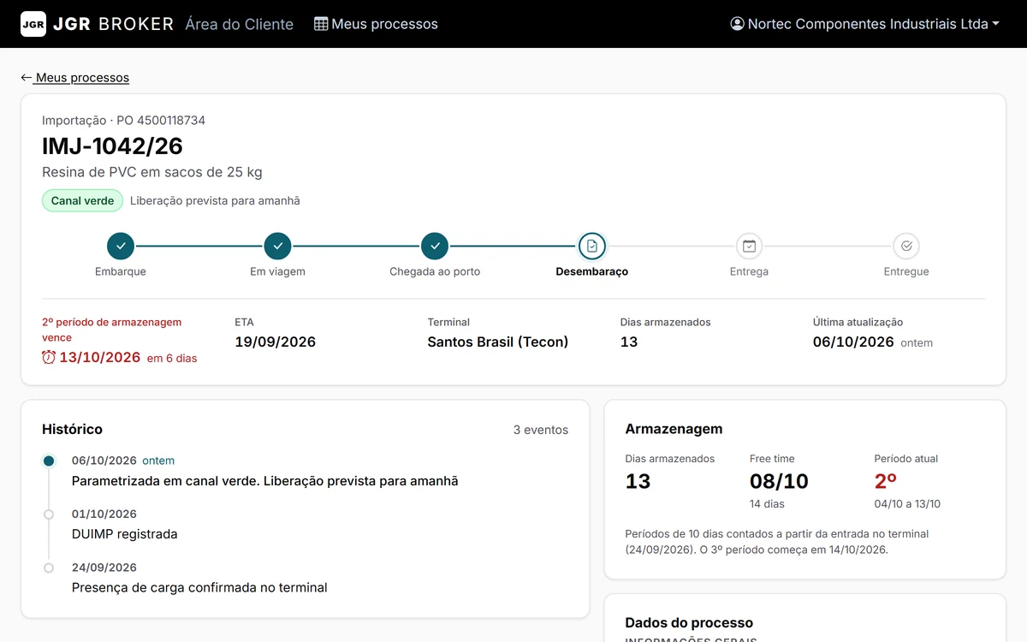Image resolution: width=1027 pixels, height=642 pixels.
Task: Click the Entrega calendar step icon
Action: 749,247
